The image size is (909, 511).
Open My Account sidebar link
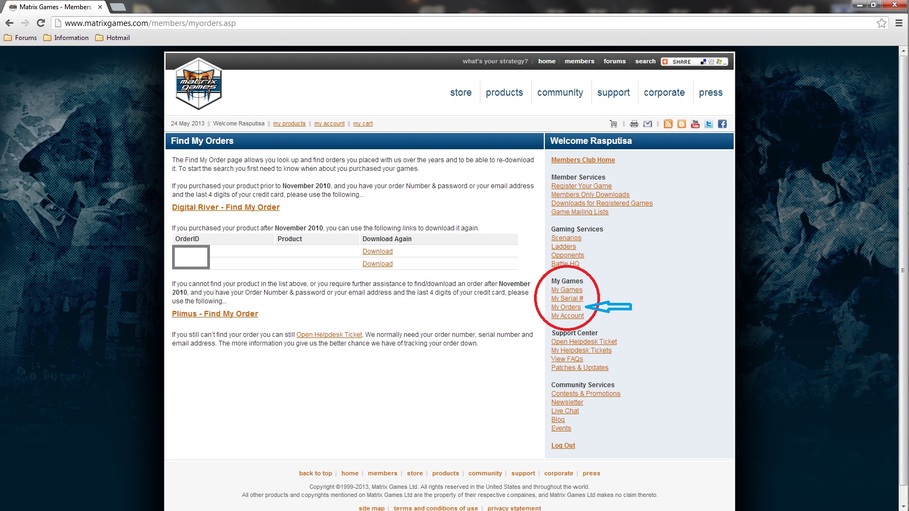(568, 316)
